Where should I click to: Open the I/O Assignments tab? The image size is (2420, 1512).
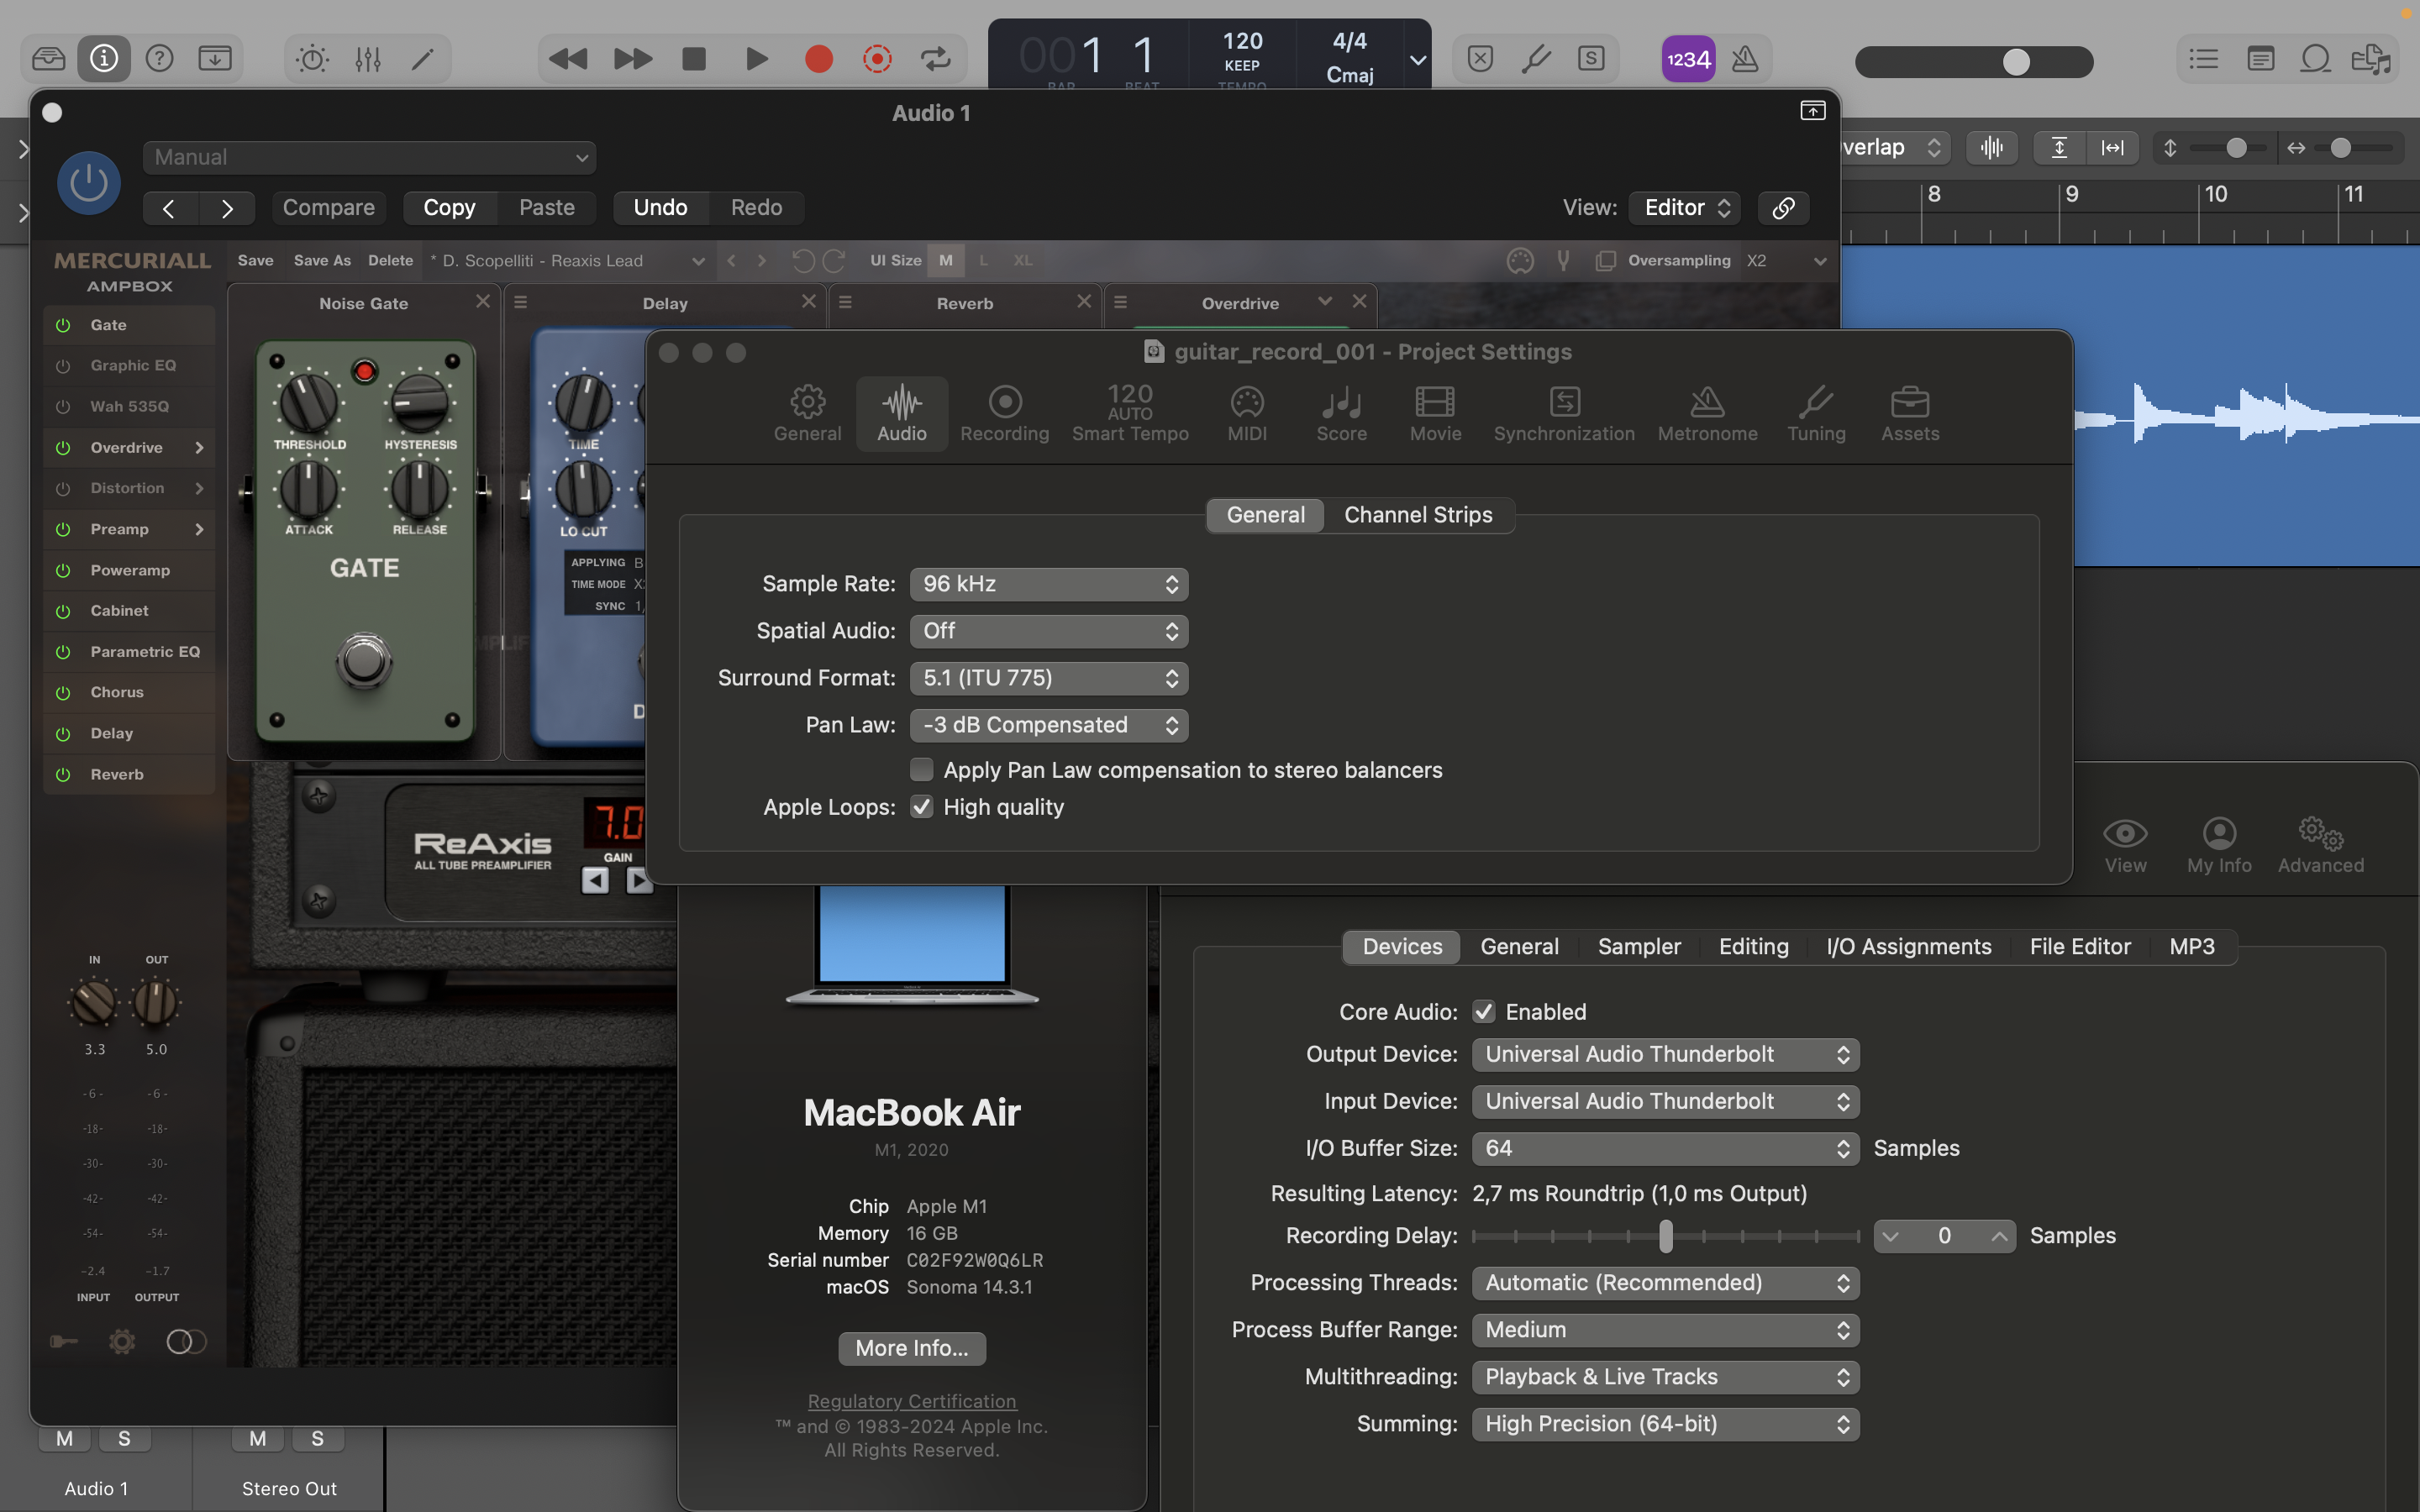(1908, 946)
